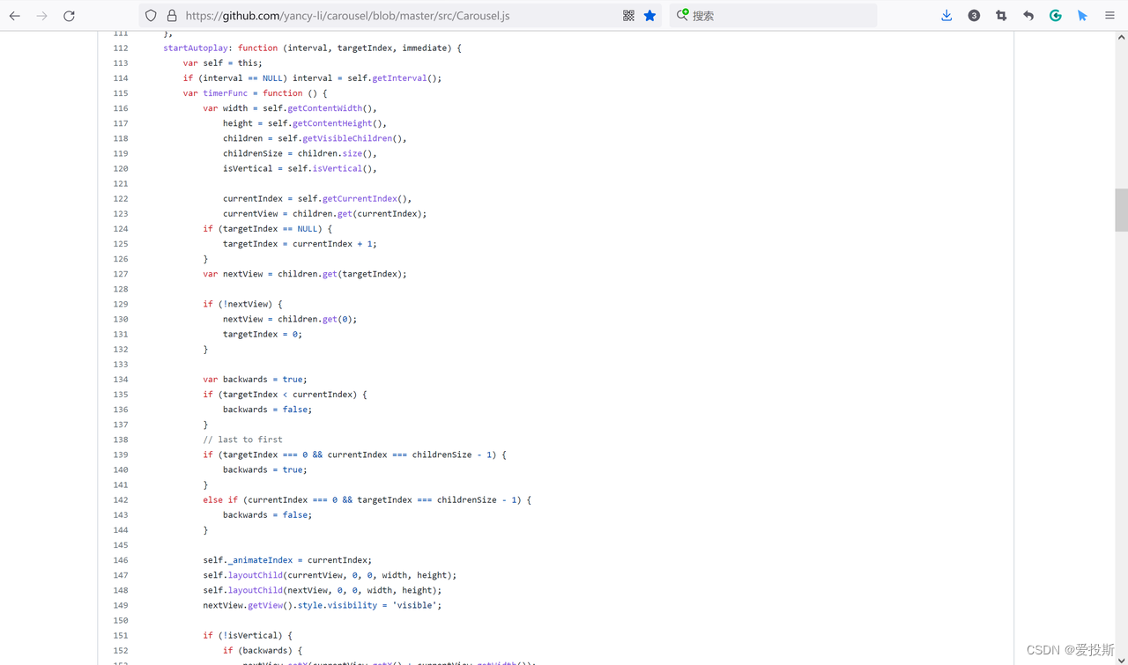Click the getContentWidth method call
Image resolution: width=1128 pixels, height=665 pixels.
tap(325, 108)
